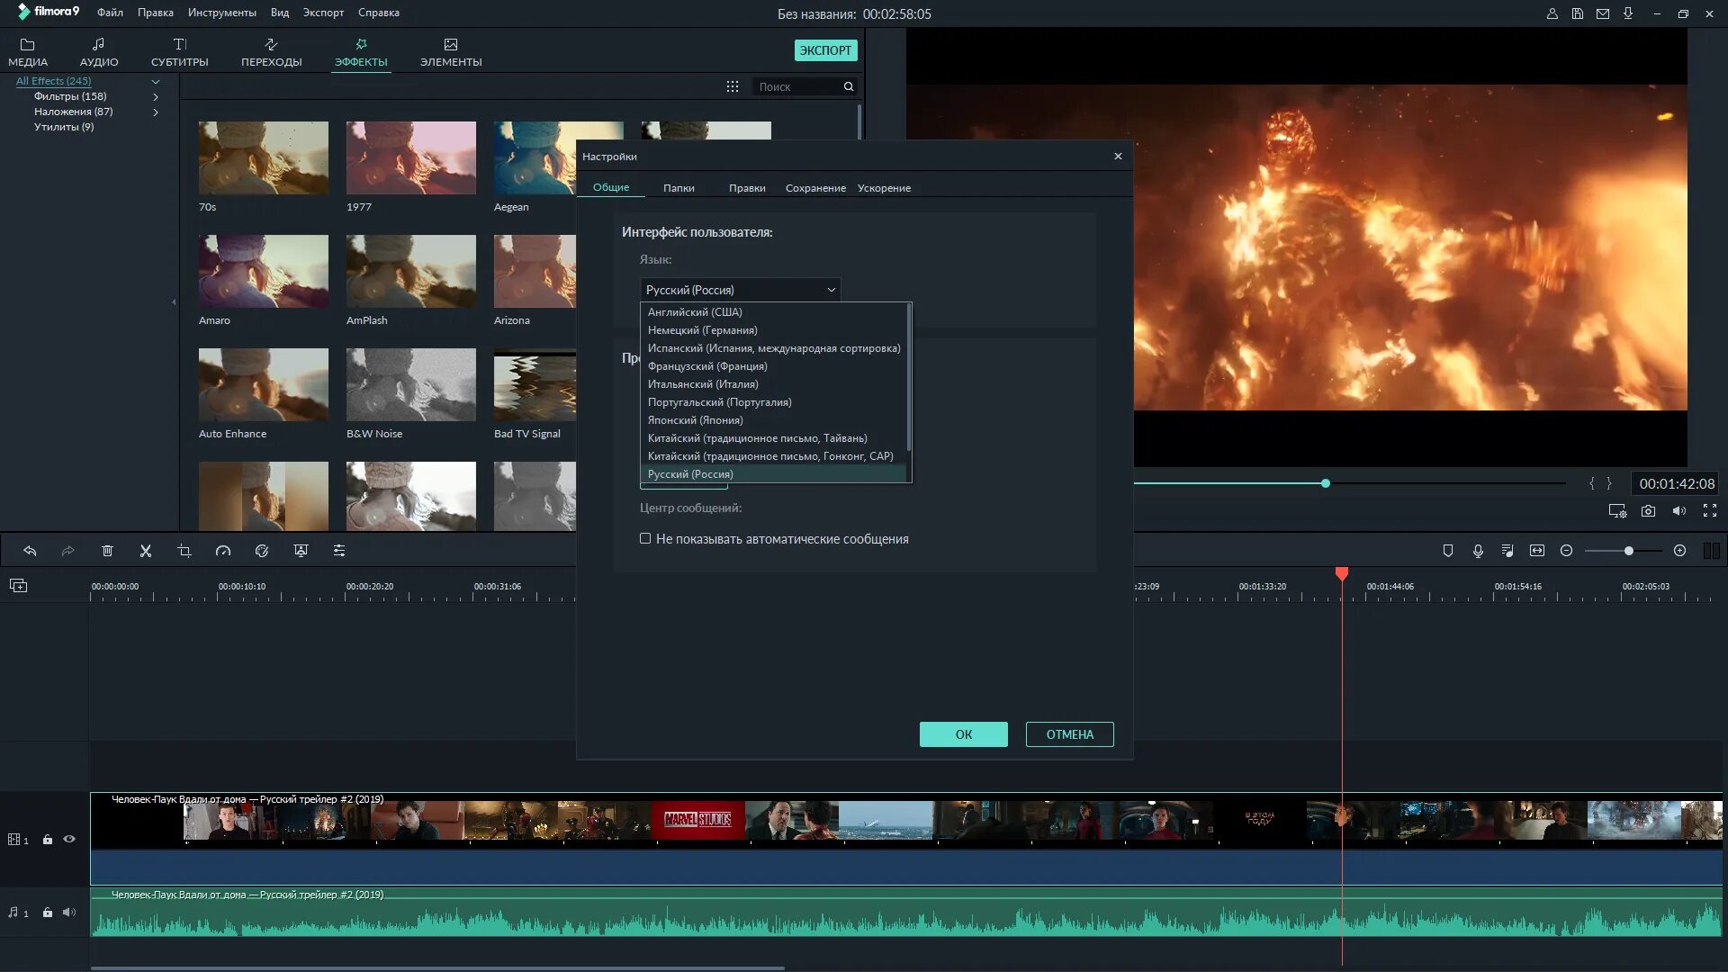This screenshot has height=972, width=1728.
Task: Open the speed control icon
Action: (223, 551)
